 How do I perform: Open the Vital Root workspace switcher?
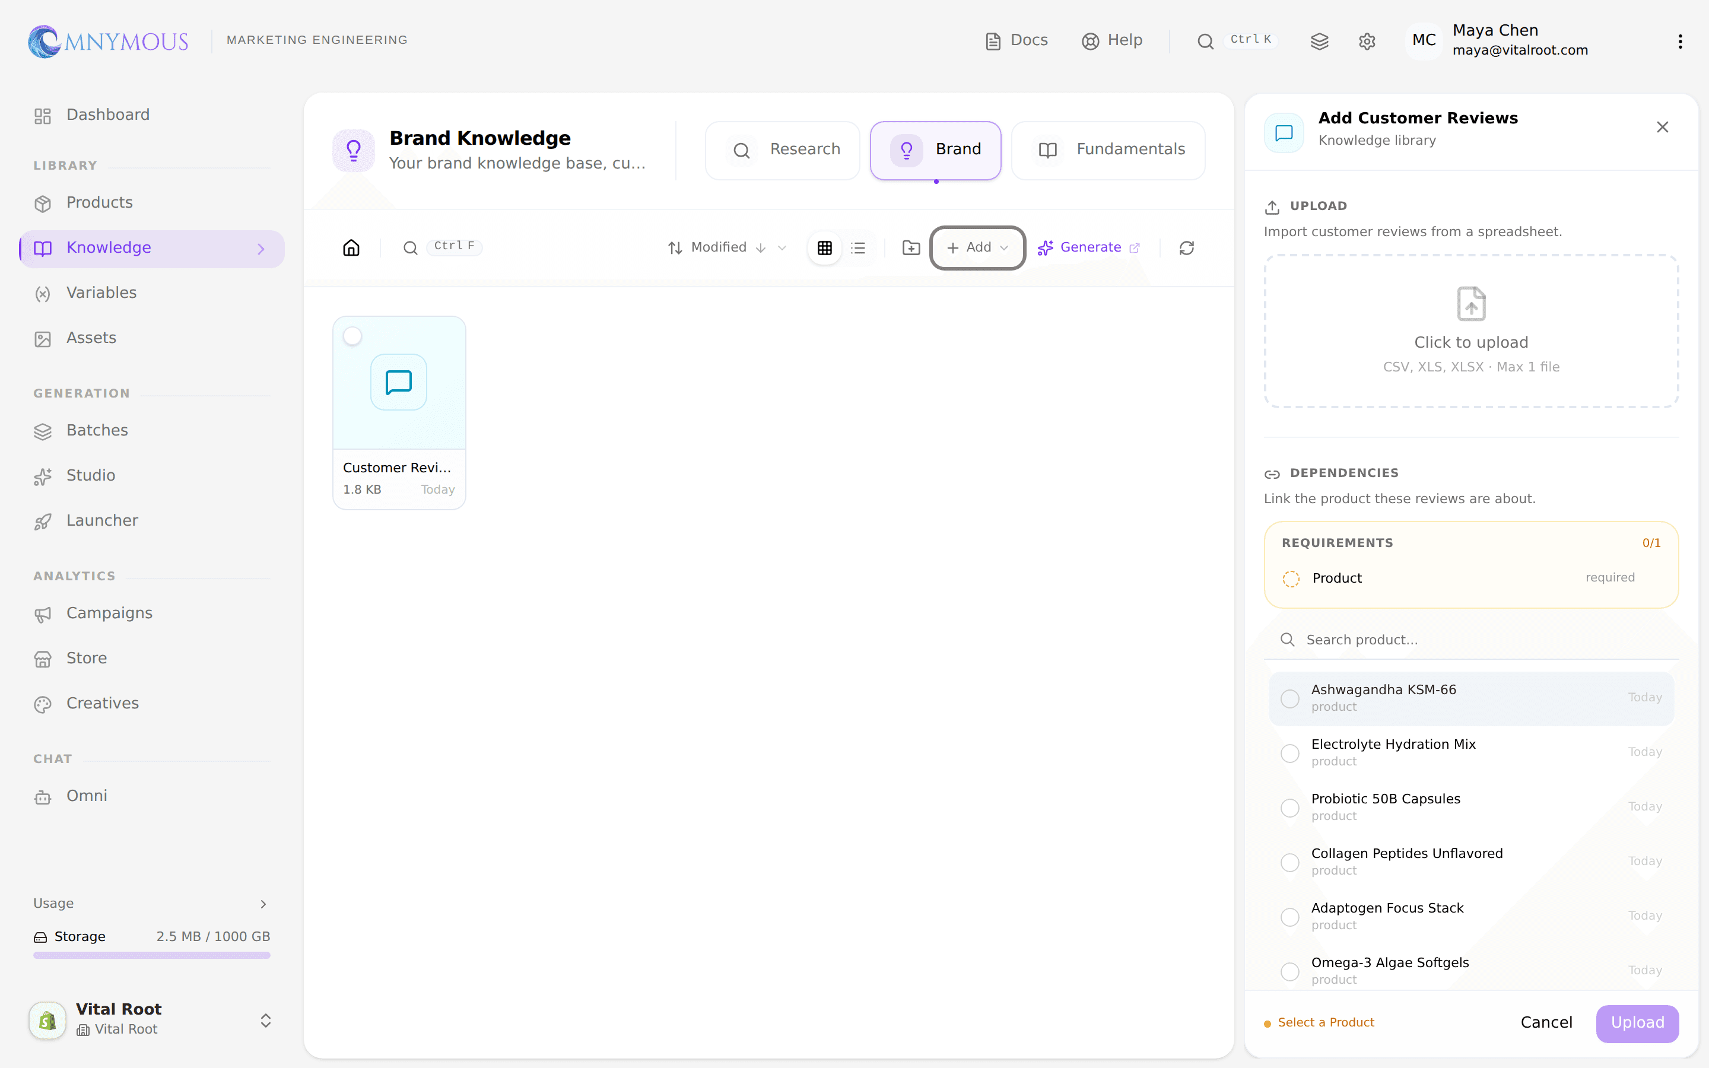pyautogui.click(x=152, y=1019)
